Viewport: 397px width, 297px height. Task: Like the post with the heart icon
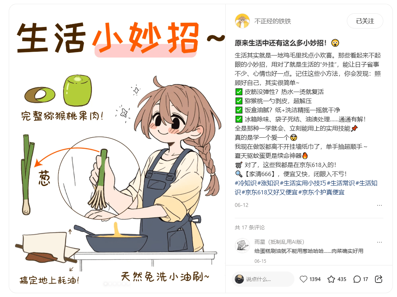(303, 279)
